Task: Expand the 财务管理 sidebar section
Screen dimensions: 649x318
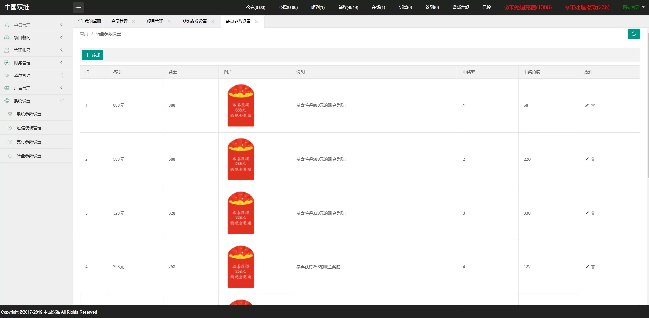Action: pyautogui.click(x=34, y=63)
